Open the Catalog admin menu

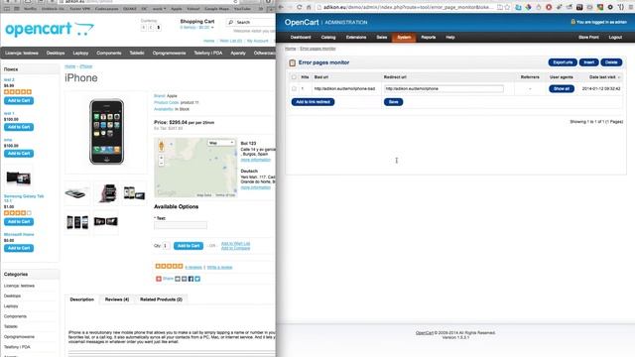[x=328, y=38]
